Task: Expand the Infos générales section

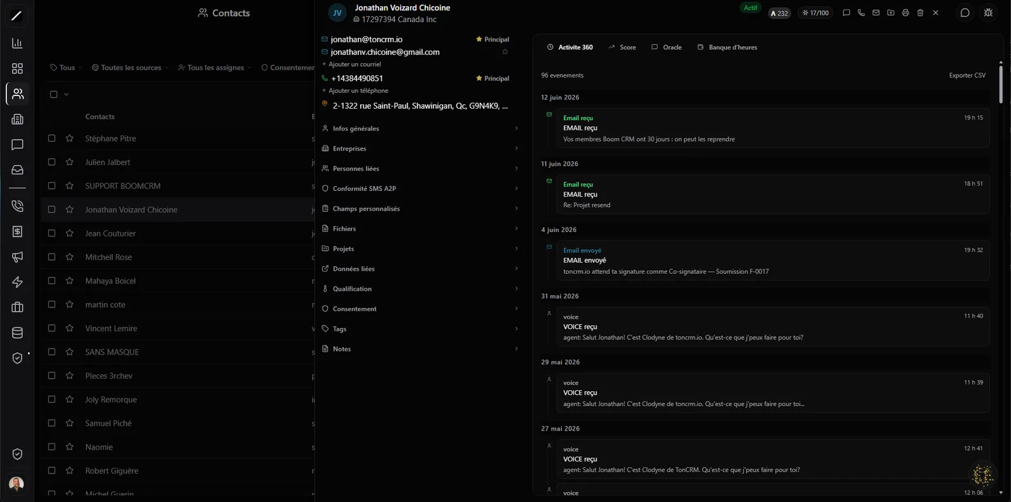Action: pos(420,128)
